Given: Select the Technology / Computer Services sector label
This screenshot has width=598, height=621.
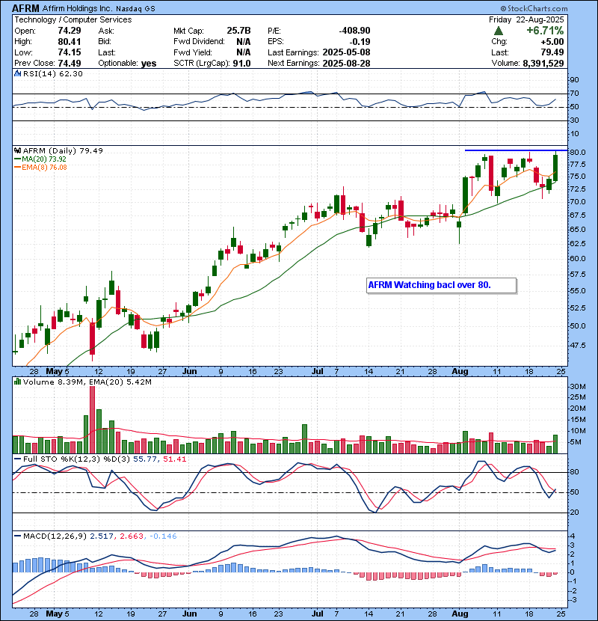Looking at the screenshot, I should pyautogui.click(x=73, y=19).
